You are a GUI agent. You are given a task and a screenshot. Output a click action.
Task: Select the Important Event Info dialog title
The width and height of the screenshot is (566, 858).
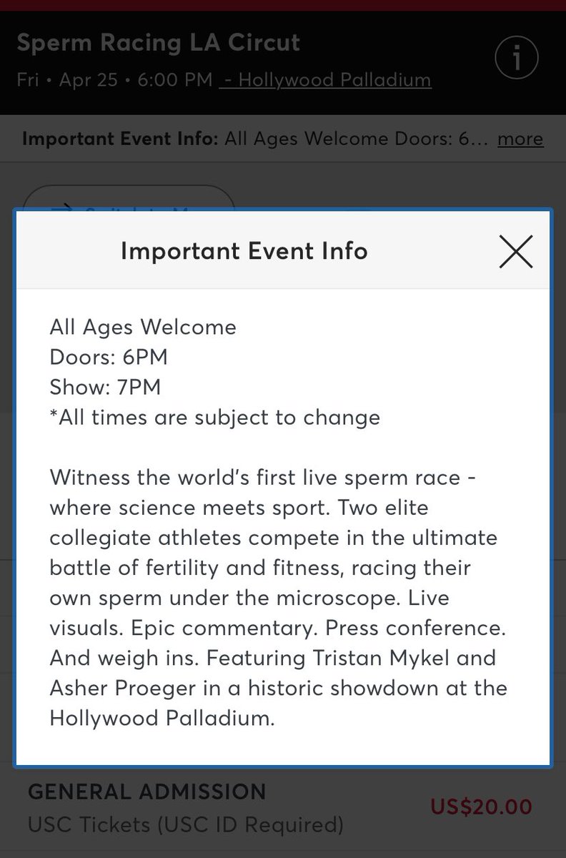244,251
